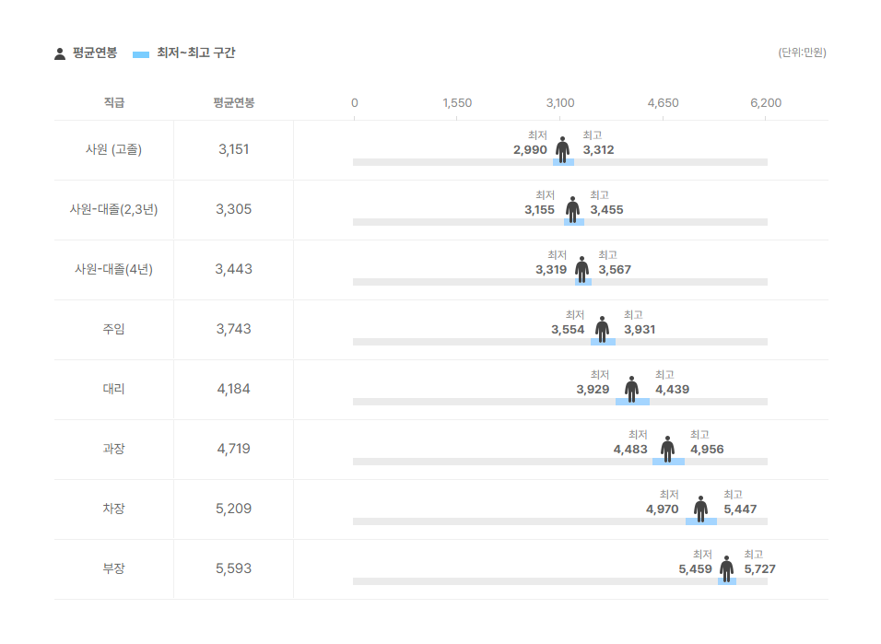881x644 pixels.
Task: Click the person icon in 차장 row
Action: coord(700,509)
